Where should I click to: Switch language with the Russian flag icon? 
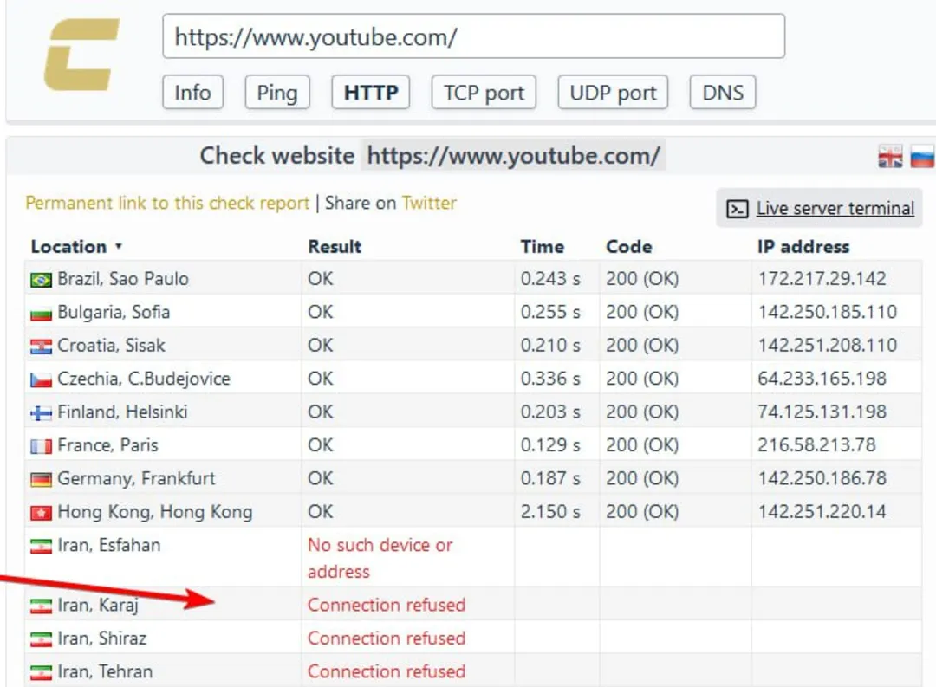(921, 157)
